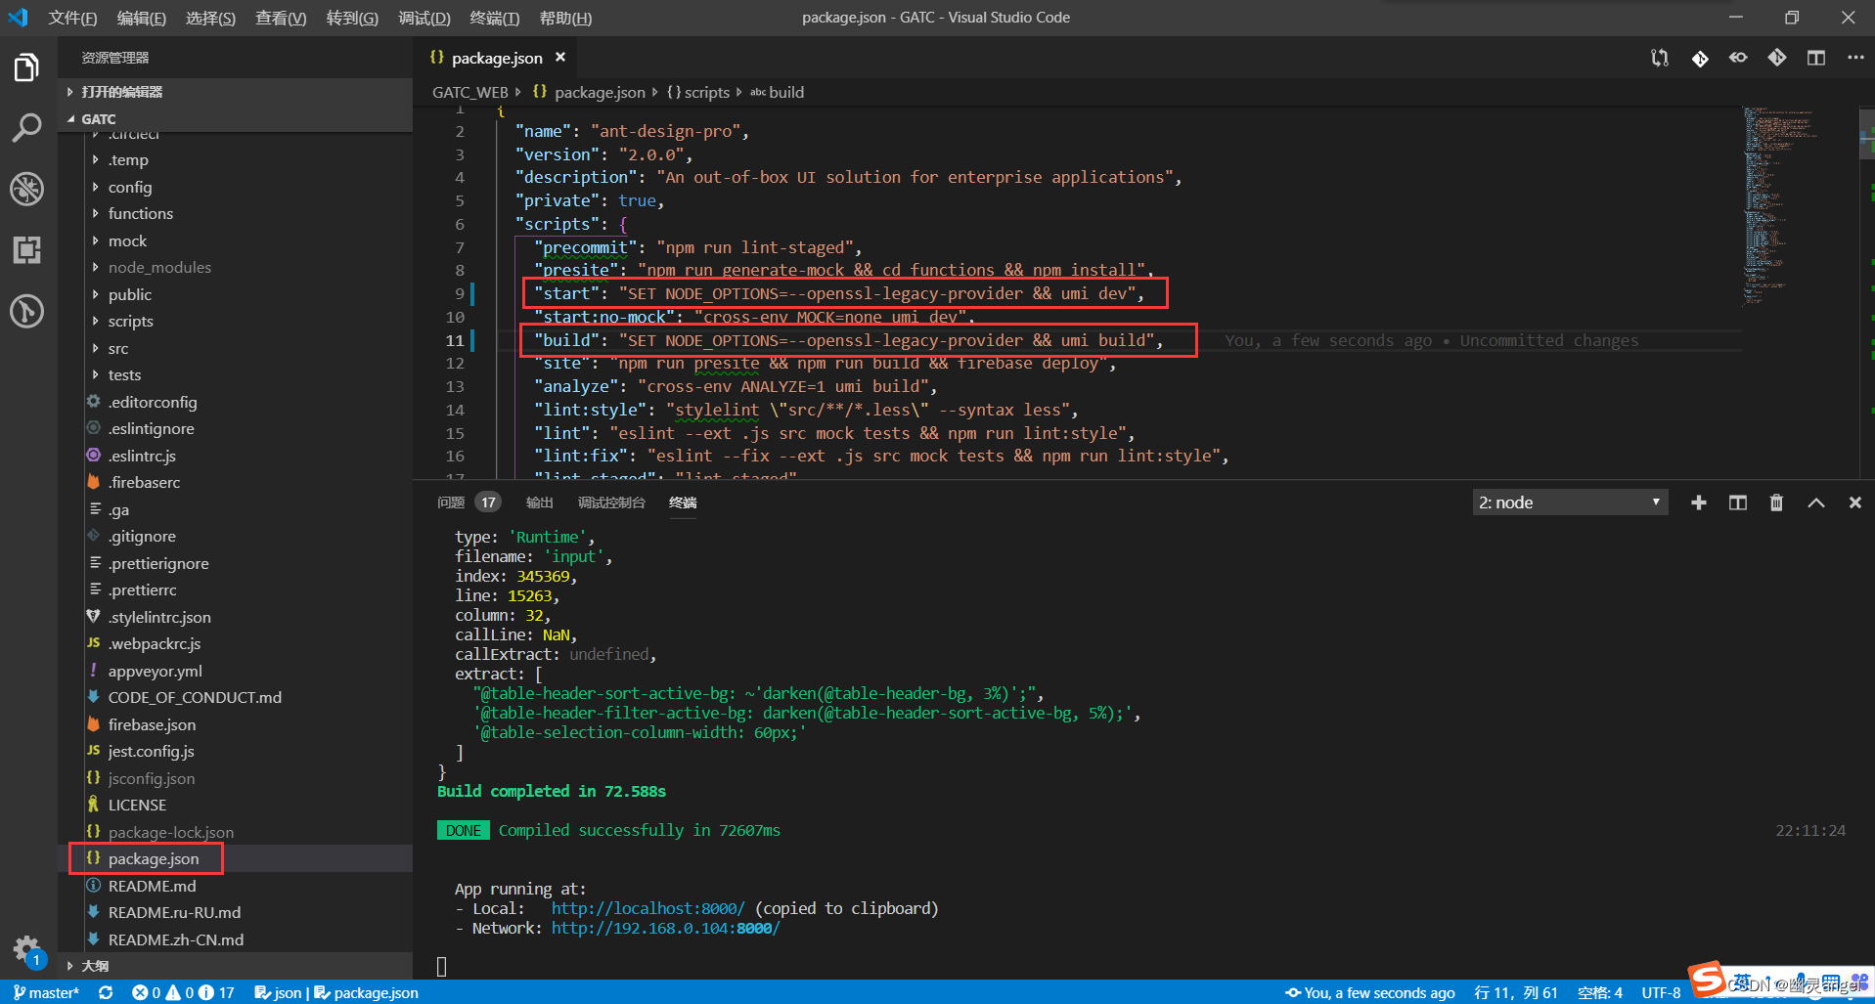Viewport: 1875px width, 1004px height.
Task: Expand the src folder
Action: (x=235, y=348)
